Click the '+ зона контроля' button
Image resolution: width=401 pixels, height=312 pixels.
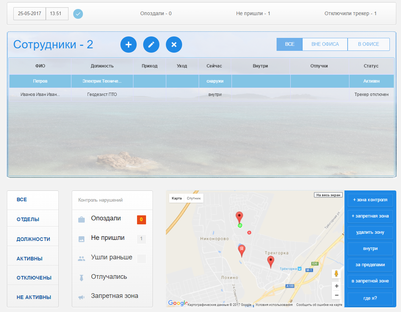click(370, 200)
